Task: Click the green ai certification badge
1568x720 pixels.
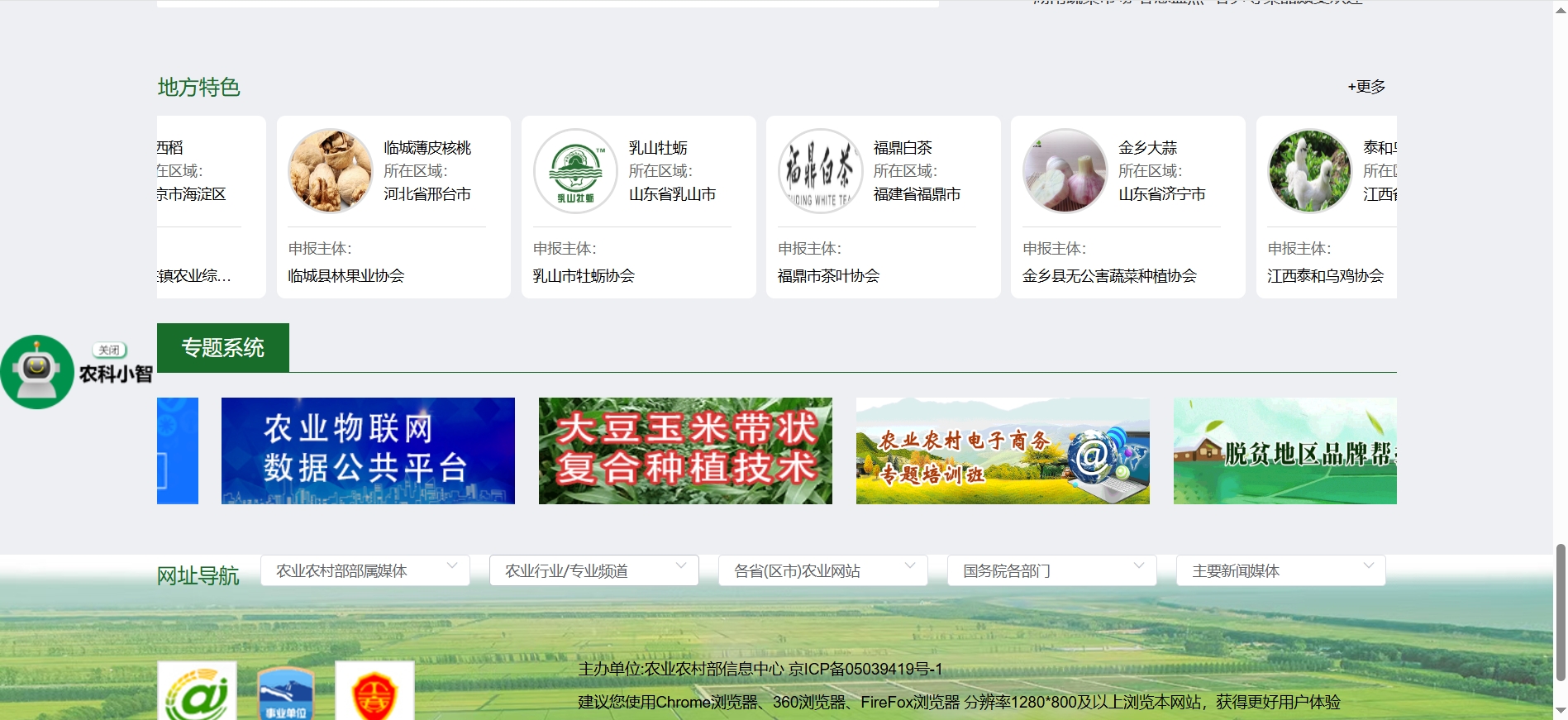Action: click(x=197, y=693)
